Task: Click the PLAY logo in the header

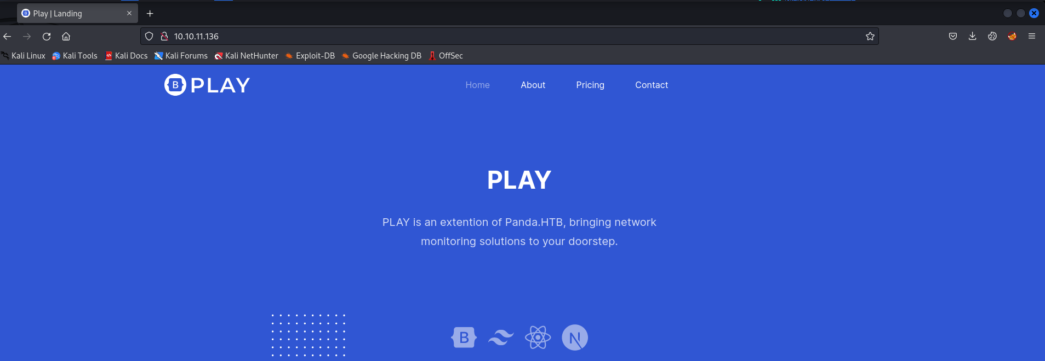Action: point(207,85)
